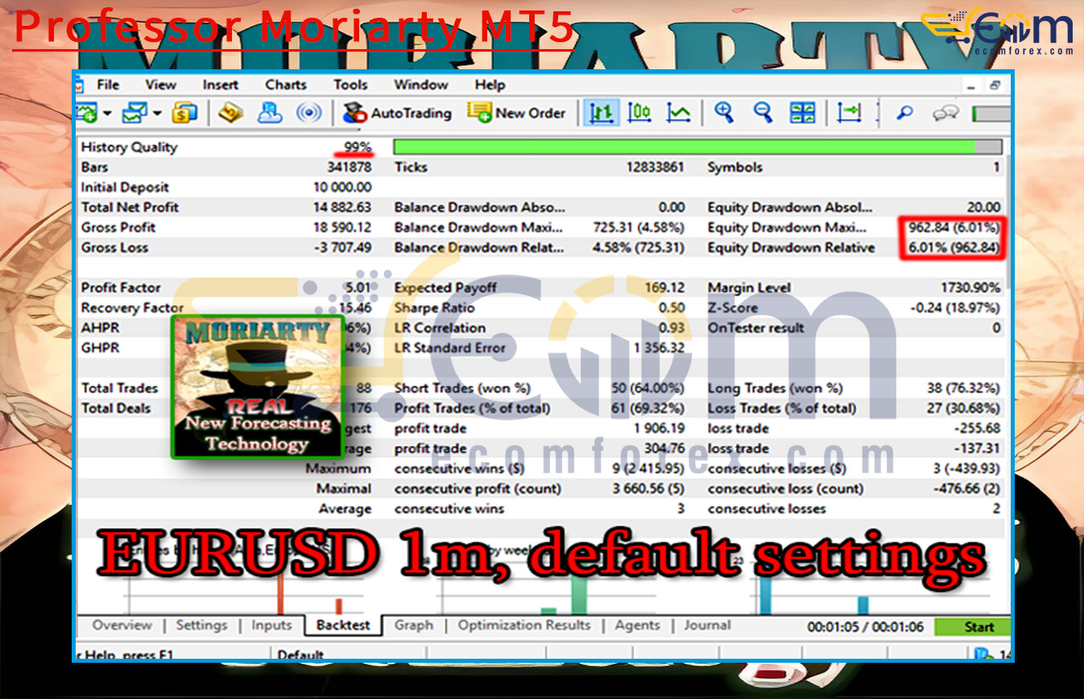Image resolution: width=1084 pixels, height=699 pixels.
Task: Switch to the Overview tab
Action: (x=122, y=625)
